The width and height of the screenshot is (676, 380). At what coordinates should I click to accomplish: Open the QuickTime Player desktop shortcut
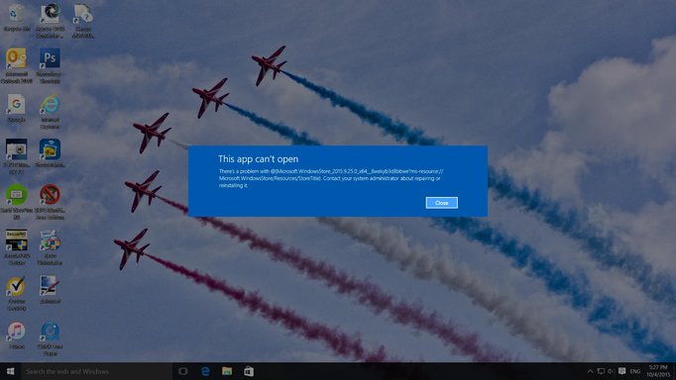coord(50,338)
